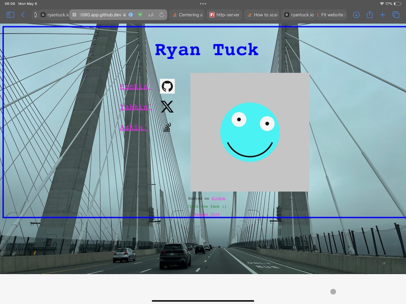
Task: Click the 1Password extension icon
Action: (131, 15)
